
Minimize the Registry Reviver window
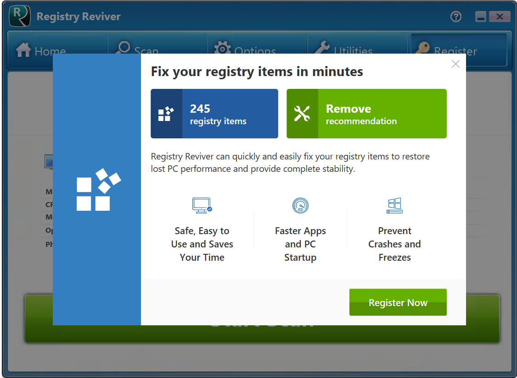[x=481, y=16]
